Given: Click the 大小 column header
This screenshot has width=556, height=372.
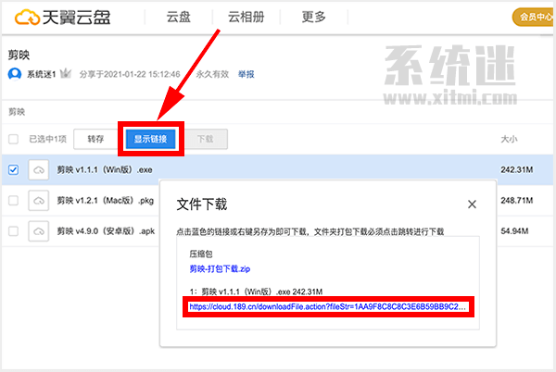Looking at the screenshot, I should coord(509,139).
